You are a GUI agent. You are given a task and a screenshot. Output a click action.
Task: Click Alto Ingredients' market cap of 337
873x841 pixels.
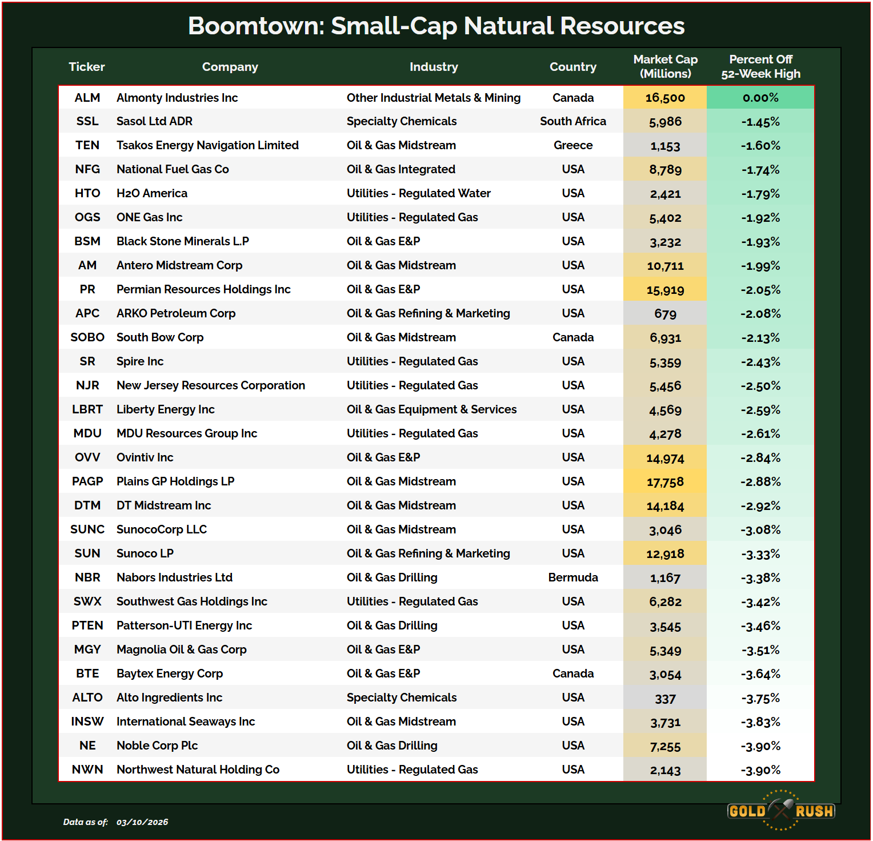coord(665,699)
